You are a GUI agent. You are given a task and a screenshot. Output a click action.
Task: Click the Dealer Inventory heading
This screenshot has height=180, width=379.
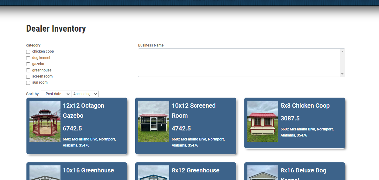(x=56, y=29)
